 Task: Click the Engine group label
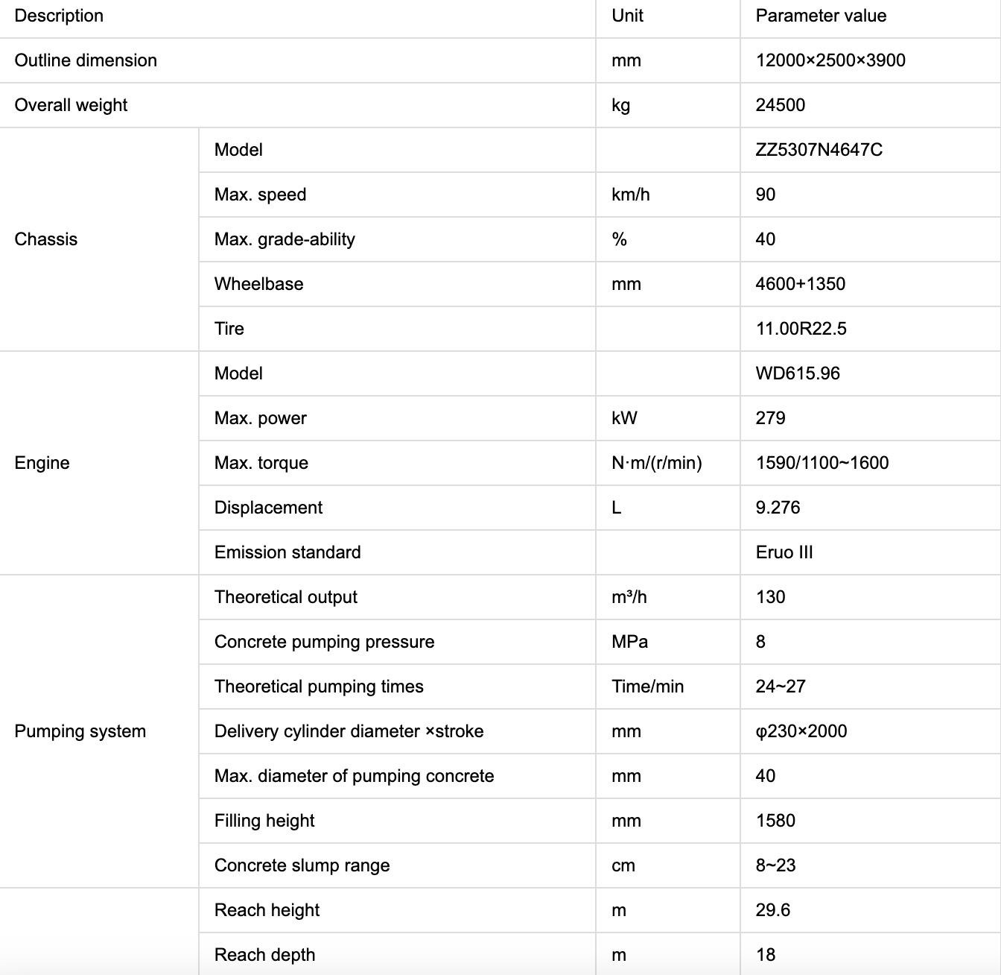[42, 463]
